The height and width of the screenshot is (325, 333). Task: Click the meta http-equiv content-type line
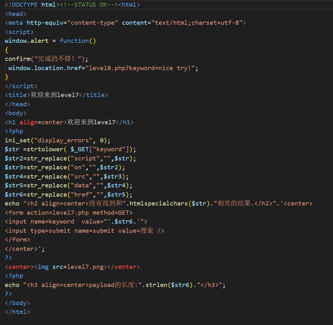click(125, 23)
